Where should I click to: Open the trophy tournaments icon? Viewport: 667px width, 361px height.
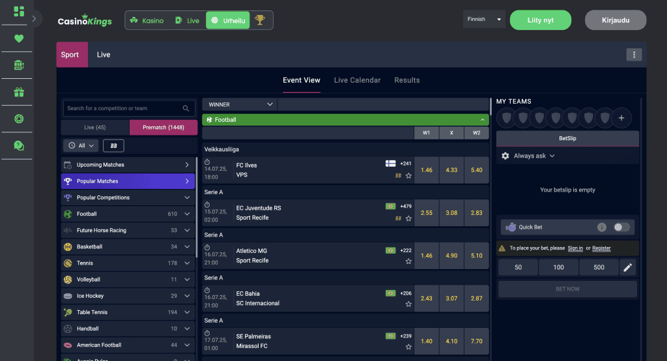(x=259, y=20)
